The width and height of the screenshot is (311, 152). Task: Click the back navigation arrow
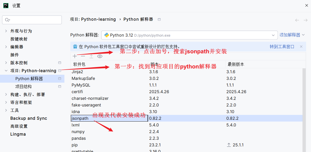pos(297,20)
